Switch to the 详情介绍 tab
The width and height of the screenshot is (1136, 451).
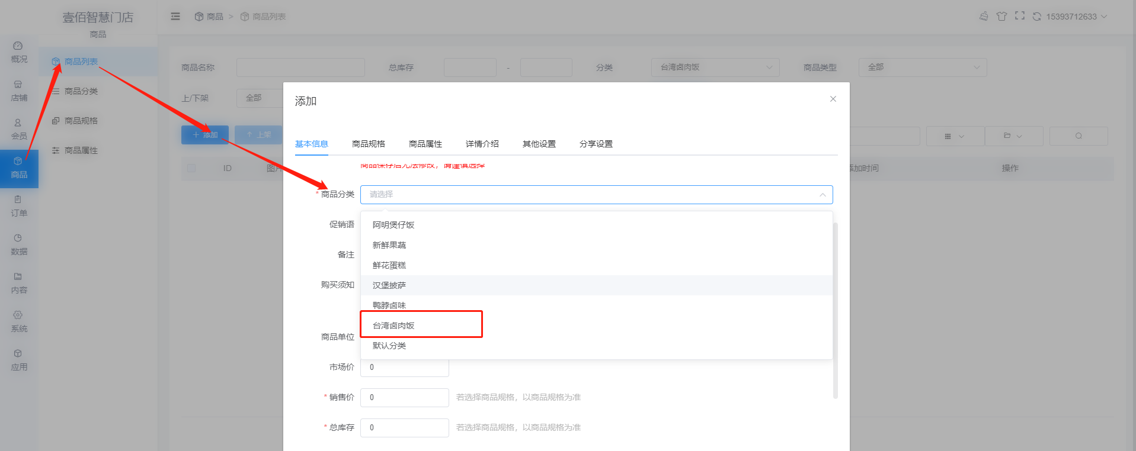[x=482, y=144]
